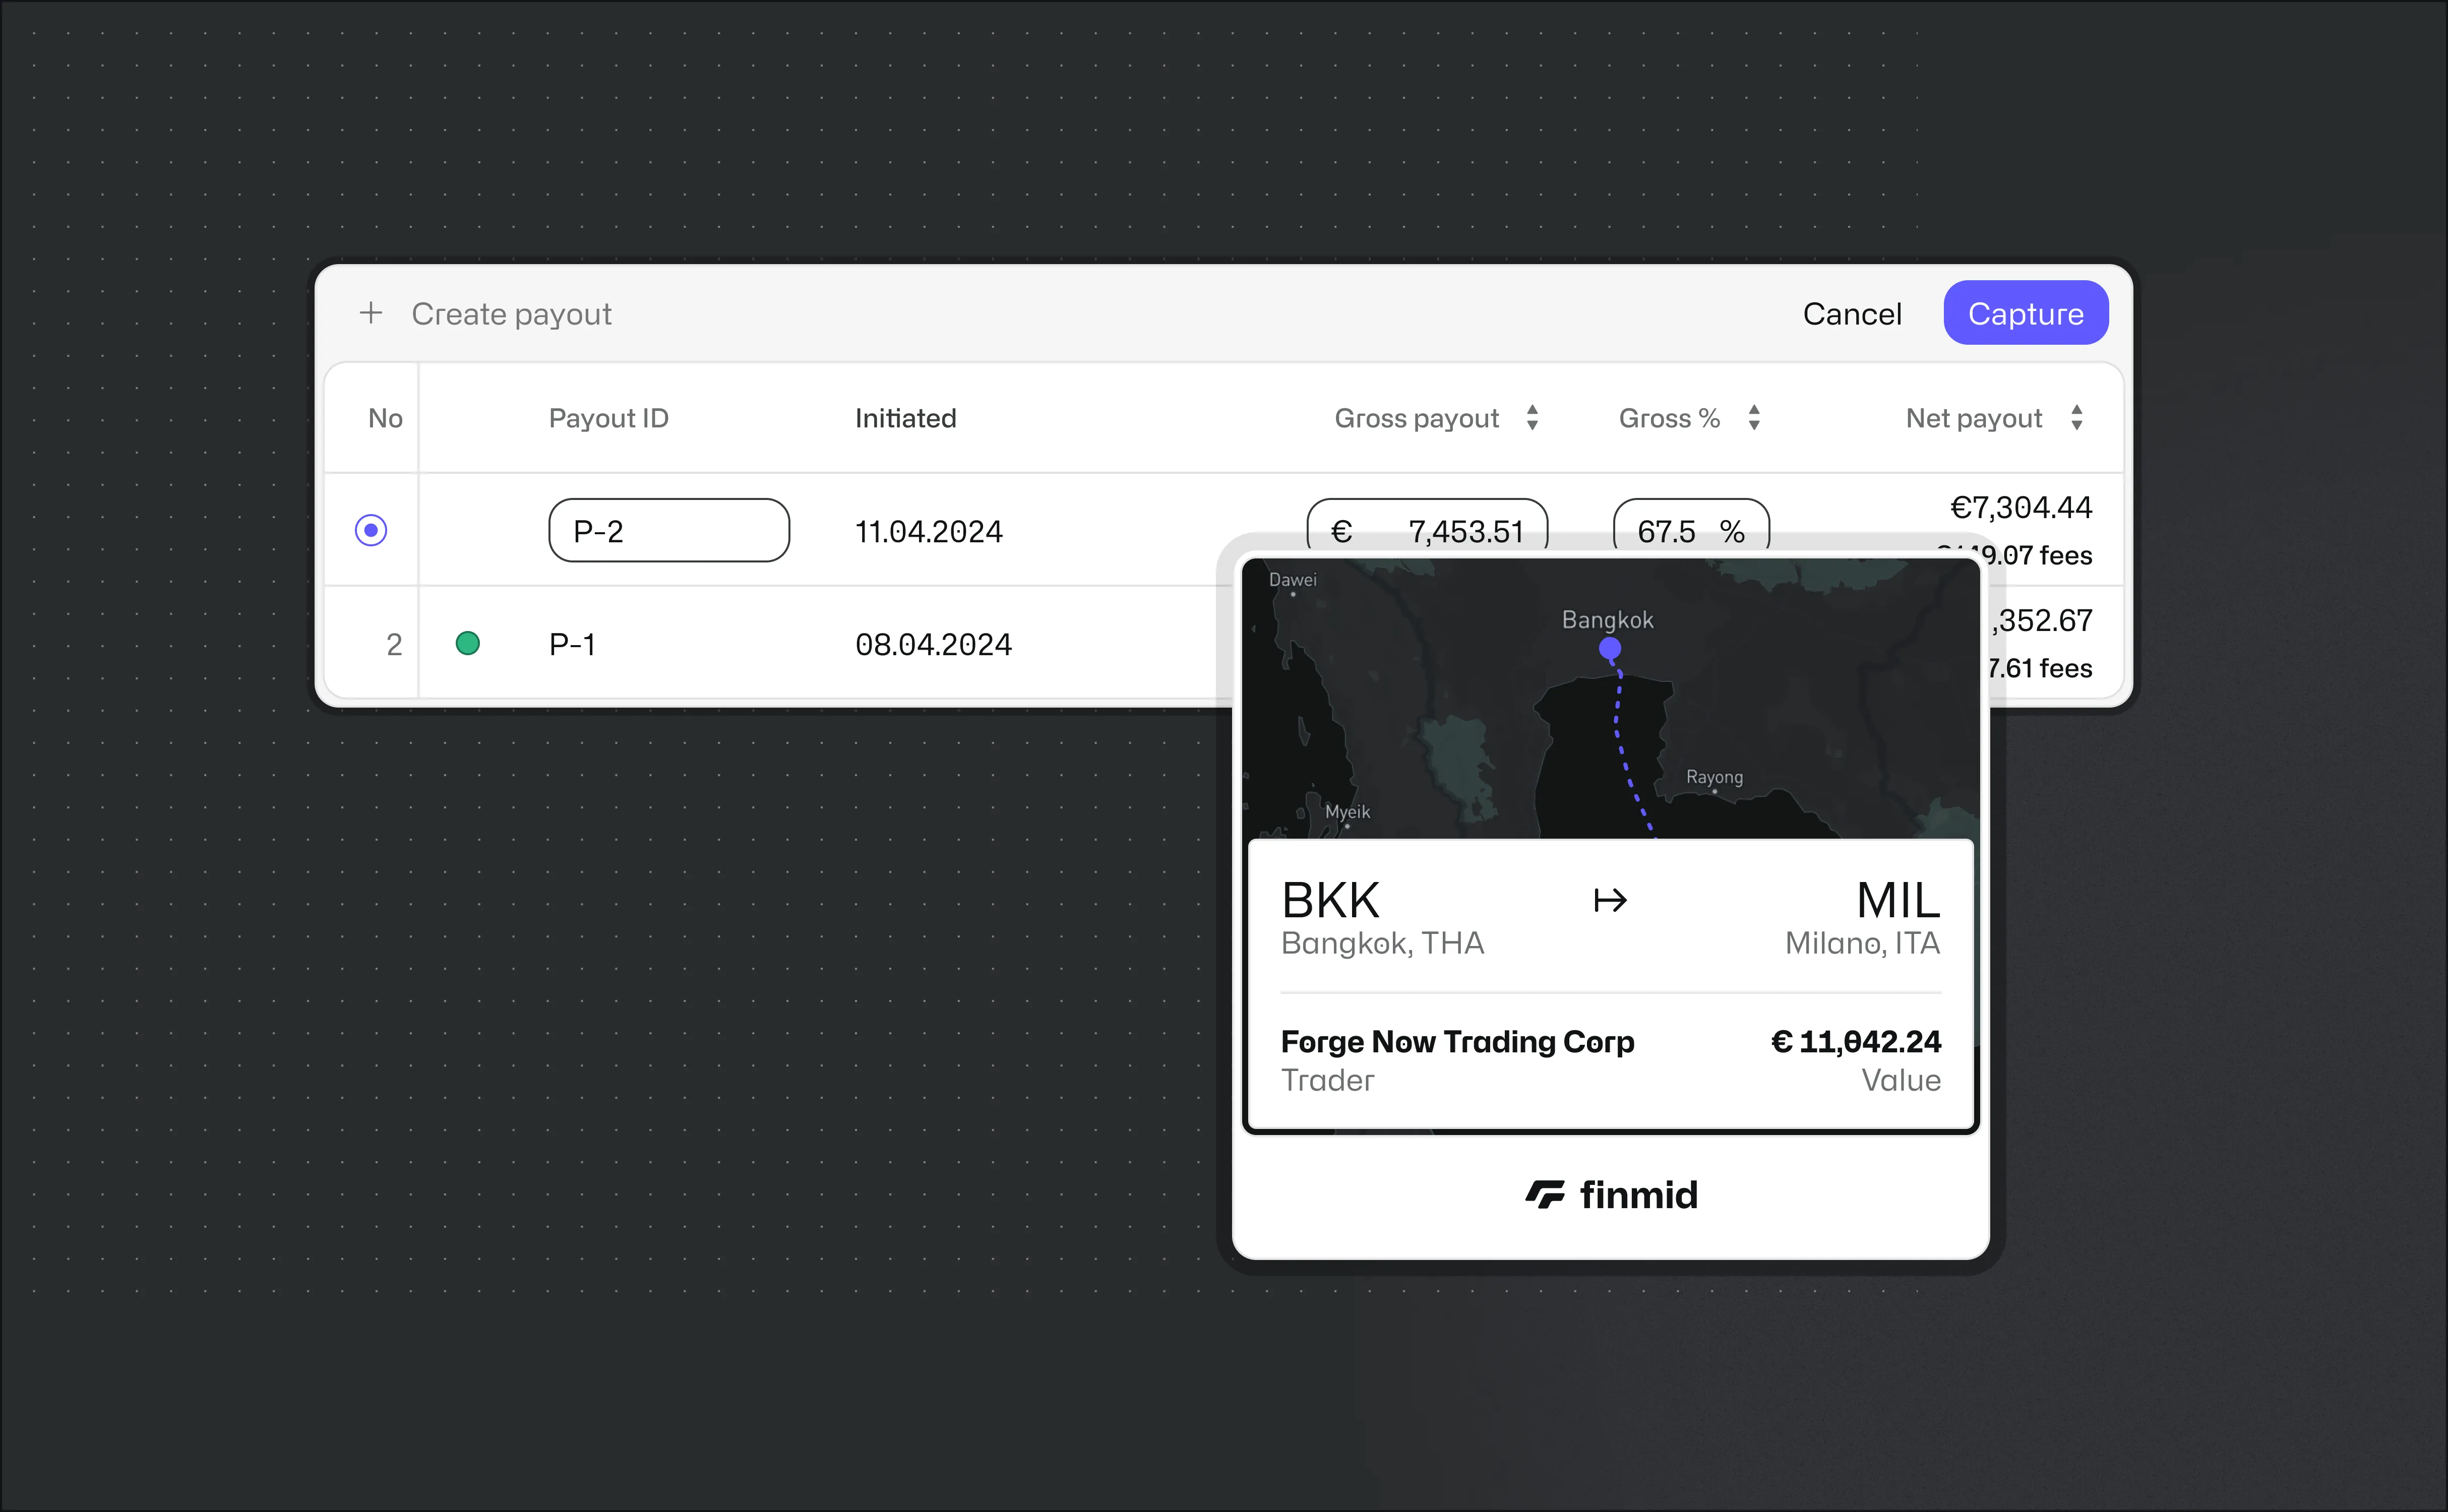Click the date 11.04.2024
Screen dimensions: 2448x1512
(x=928, y=531)
